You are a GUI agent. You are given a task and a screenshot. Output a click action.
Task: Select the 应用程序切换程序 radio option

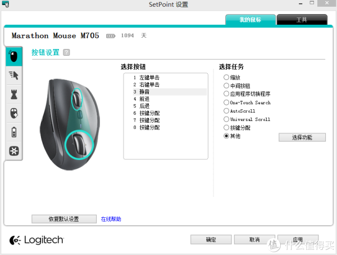226,94
